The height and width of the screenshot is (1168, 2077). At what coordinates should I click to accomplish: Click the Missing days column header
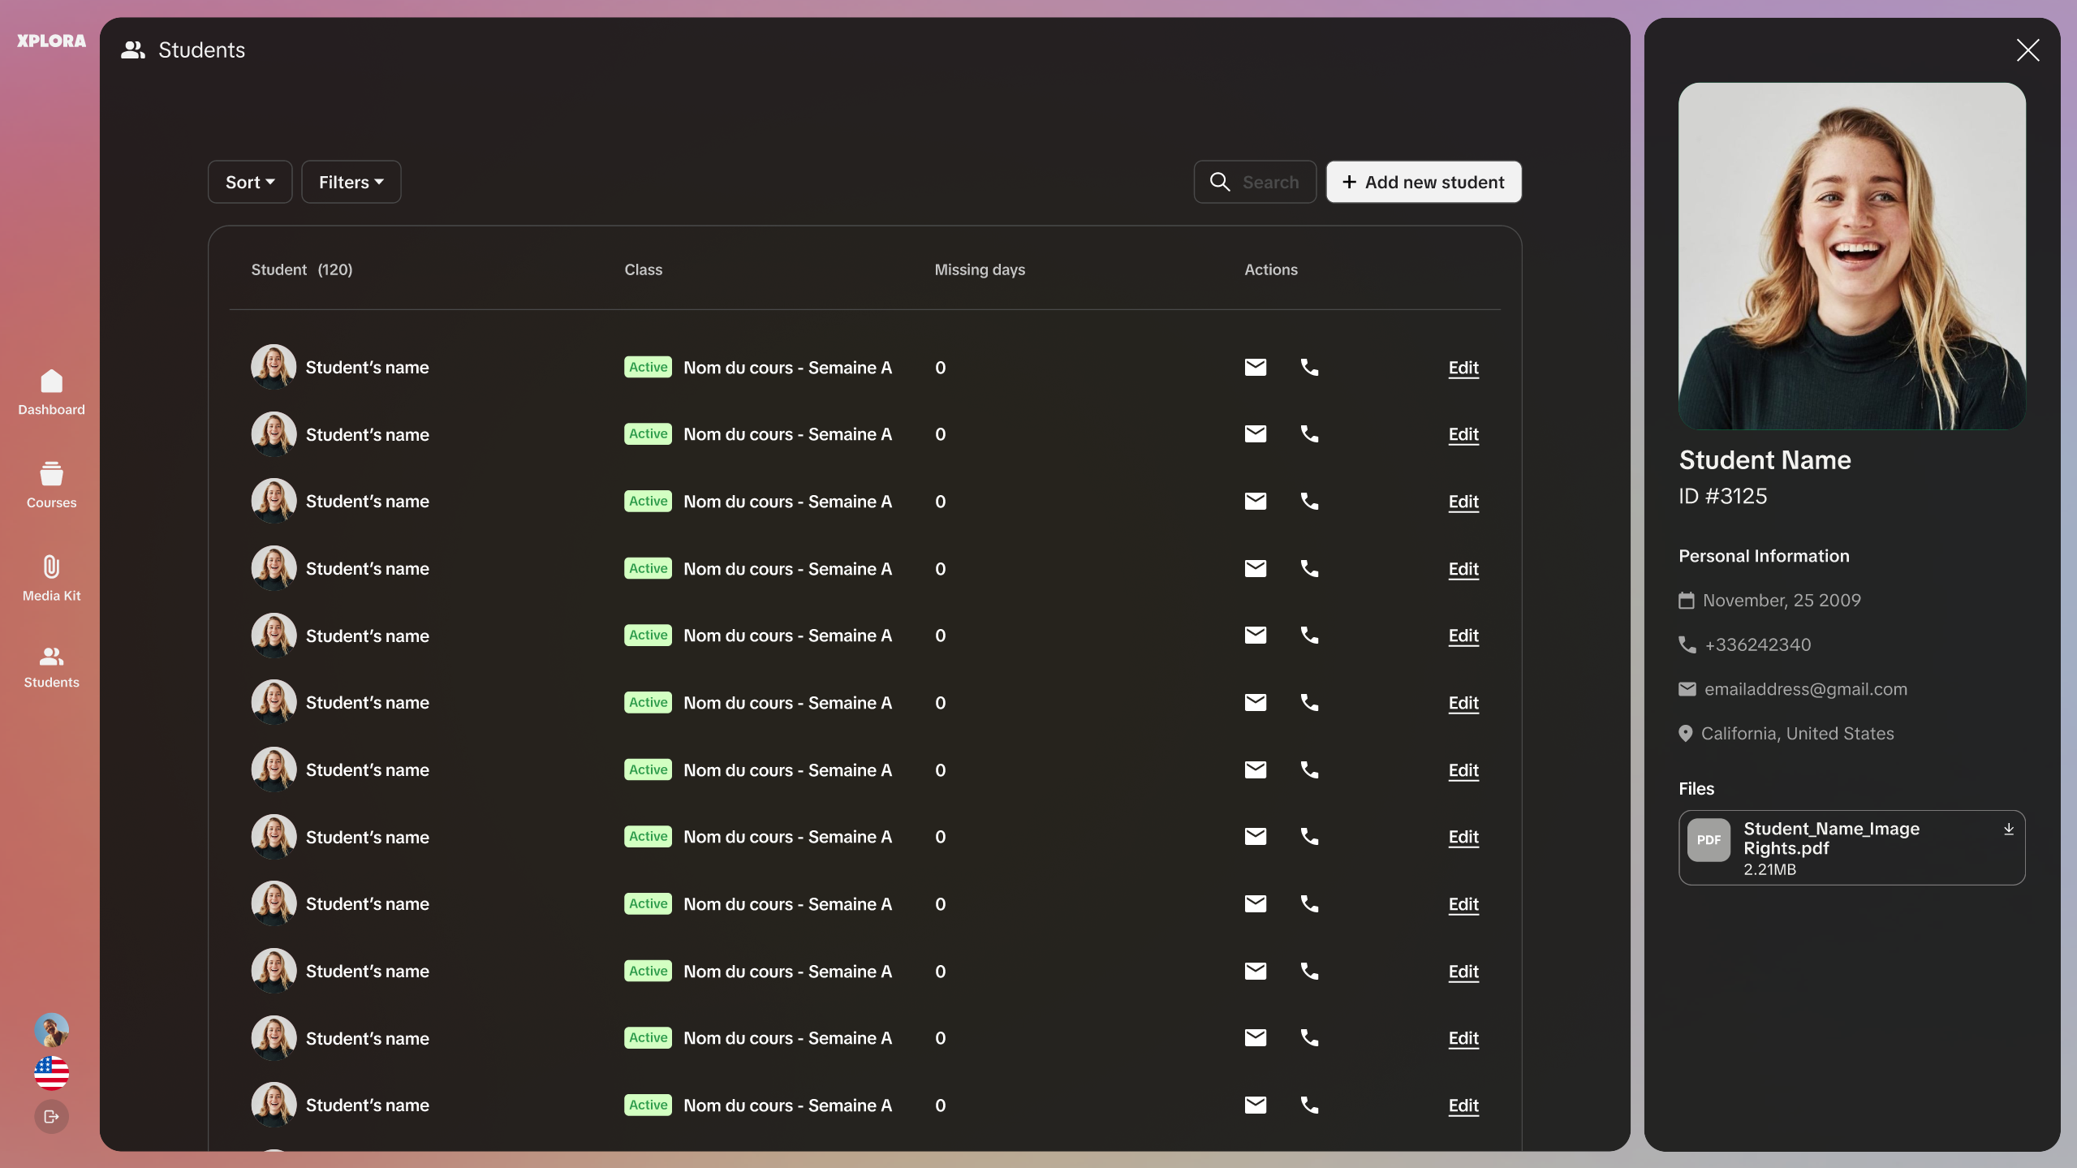pyautogui.click(x=979, y=269)
